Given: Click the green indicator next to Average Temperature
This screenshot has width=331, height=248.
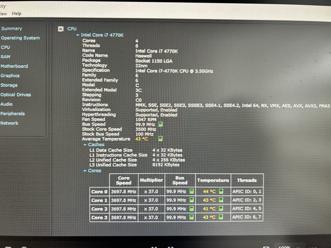Looking at the screenshot, I should pos(160,138).
